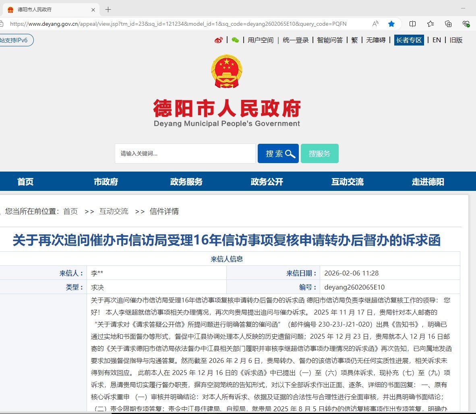Open the 政务公开 navigation menu
Screen dimensions: 476x414
click(x=267, y=182)
